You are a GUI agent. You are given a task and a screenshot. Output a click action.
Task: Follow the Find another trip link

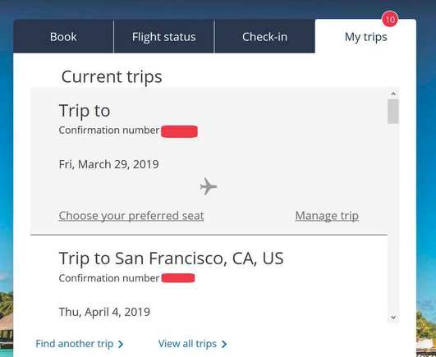[74, 344]
